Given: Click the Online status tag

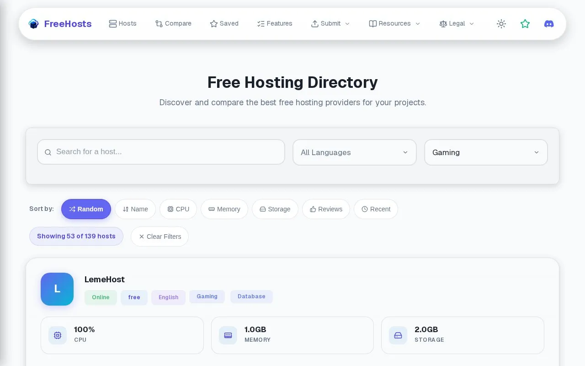Looking at the screenshot, I should 101,297.
